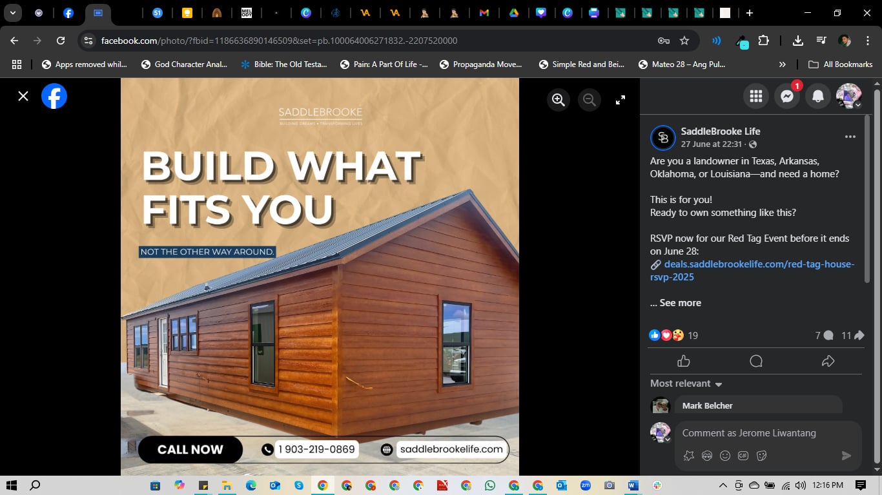
Task: Open the Facebook apps grid menu
Action: (x=756, y=96)
